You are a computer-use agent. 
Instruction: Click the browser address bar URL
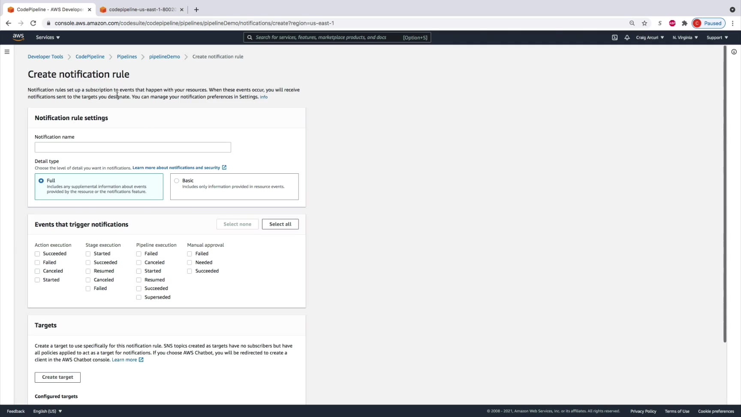[x=194, y=23]
